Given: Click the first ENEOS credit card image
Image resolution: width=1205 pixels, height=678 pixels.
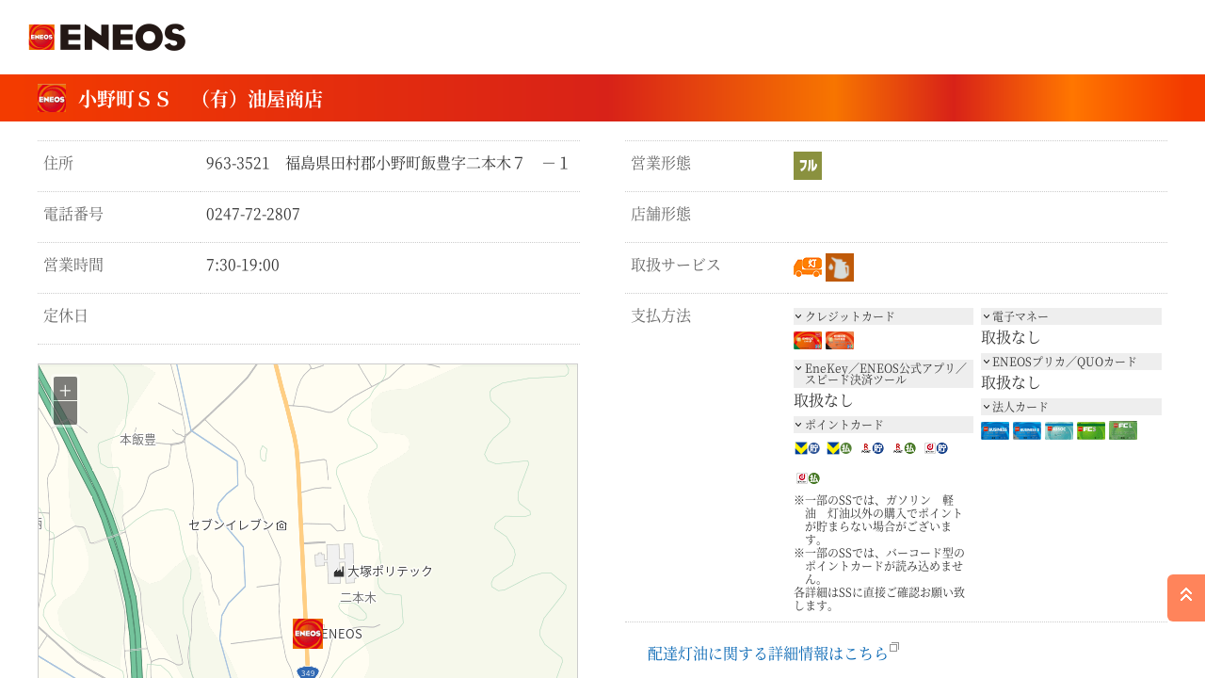Looking at the screenshot, I should click(808, 341).
